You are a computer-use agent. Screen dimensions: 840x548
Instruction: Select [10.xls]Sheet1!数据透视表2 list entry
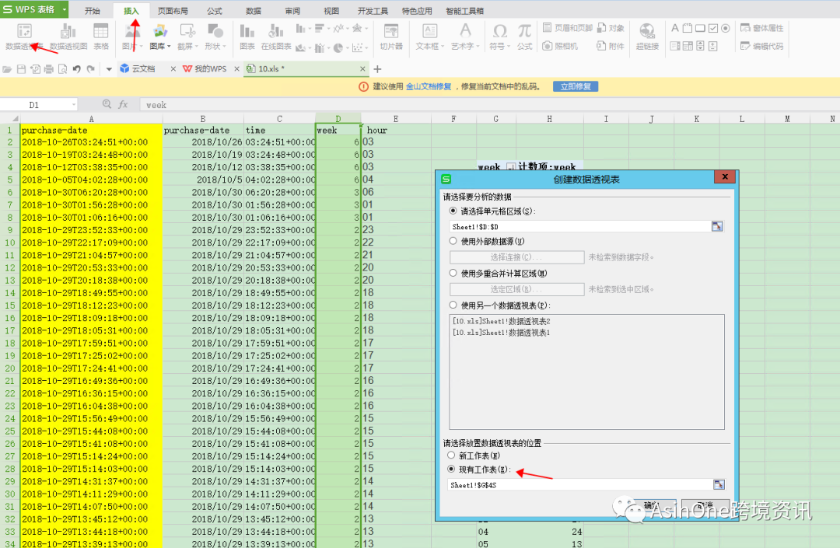point(501,321)
